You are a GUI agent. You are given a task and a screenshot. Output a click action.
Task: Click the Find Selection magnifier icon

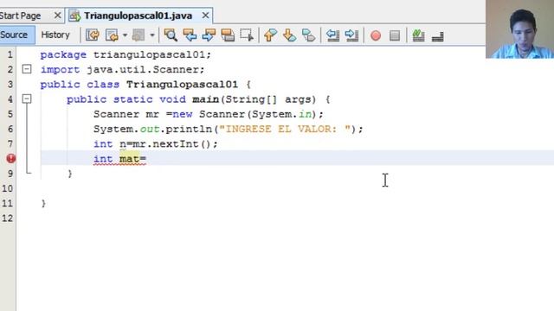click(x=171, y=35)
